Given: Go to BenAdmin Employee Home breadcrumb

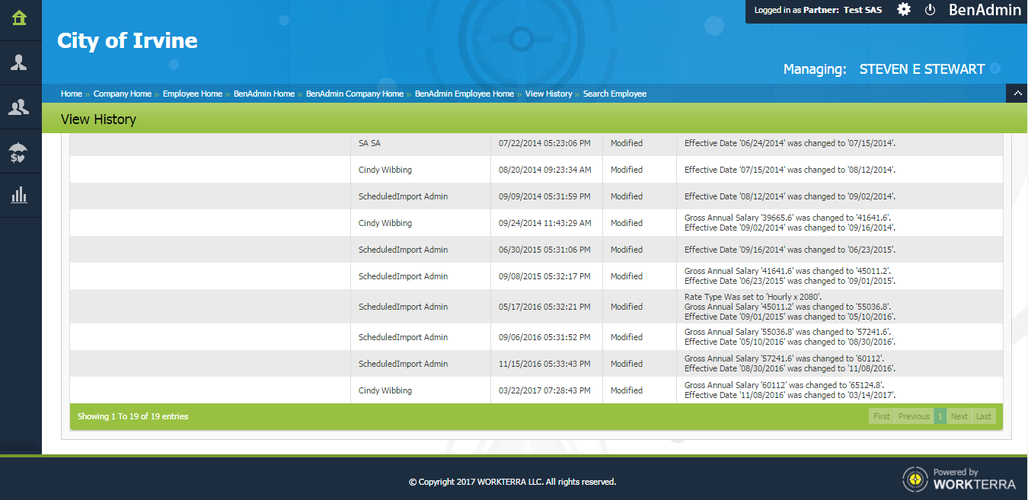Looking at the screenshot, I should click(465, 94).
